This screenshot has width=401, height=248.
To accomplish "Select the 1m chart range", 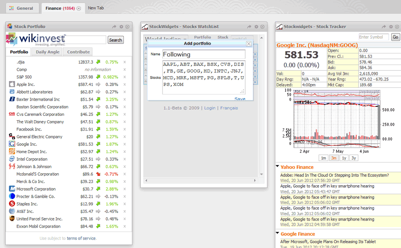I will [323, 158].
